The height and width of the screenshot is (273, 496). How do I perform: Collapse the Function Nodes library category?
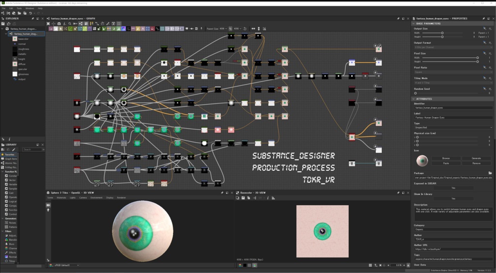point(2,172)
